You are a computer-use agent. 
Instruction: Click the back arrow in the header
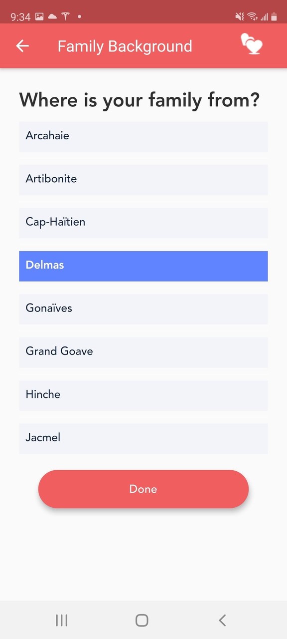tap(22, 46)
